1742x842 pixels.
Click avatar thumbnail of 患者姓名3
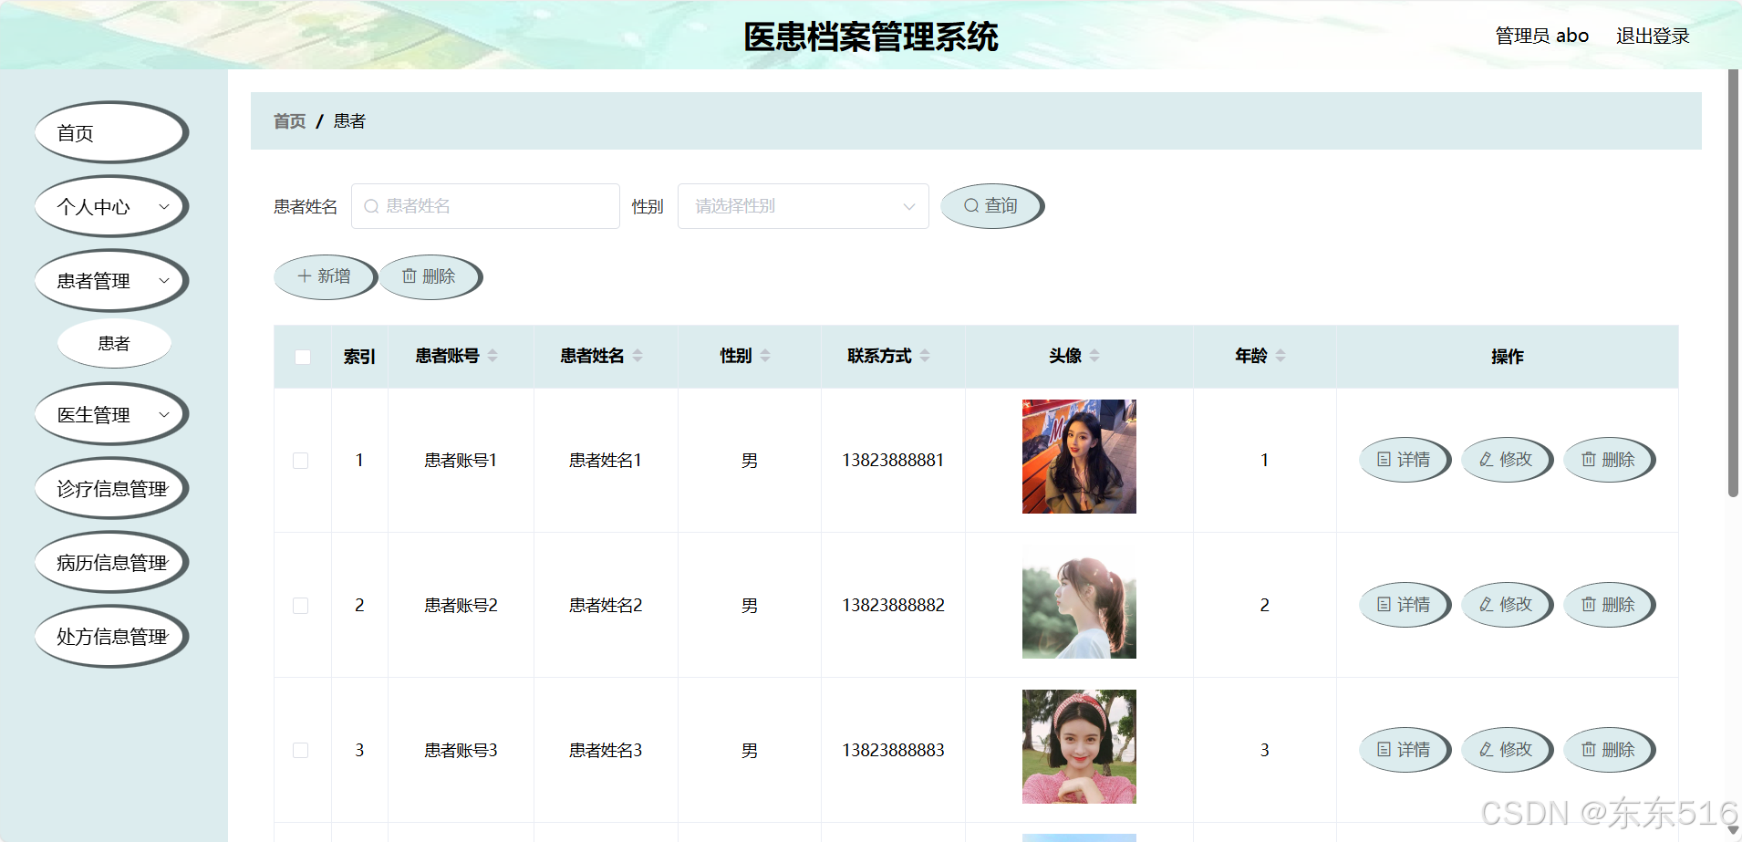pos(1079,746)
